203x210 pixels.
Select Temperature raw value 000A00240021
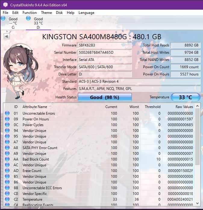click(x=180, y=199)
